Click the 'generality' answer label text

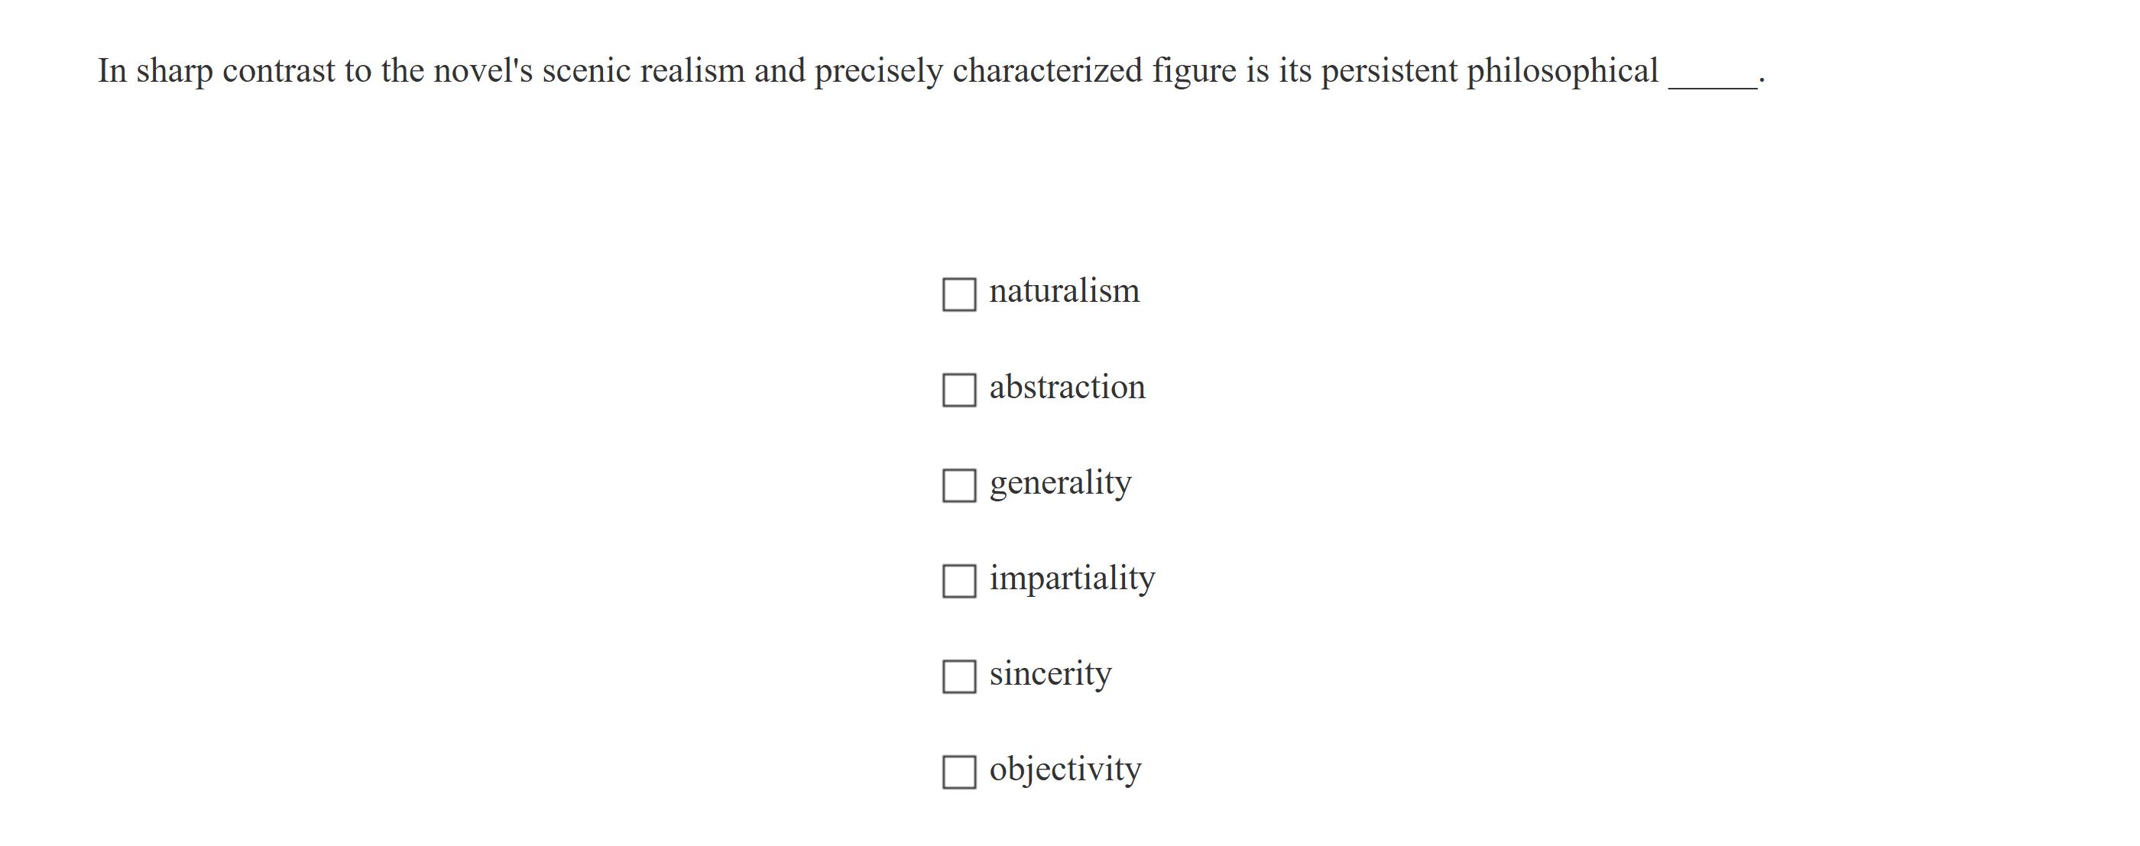tap(1060, 483)
